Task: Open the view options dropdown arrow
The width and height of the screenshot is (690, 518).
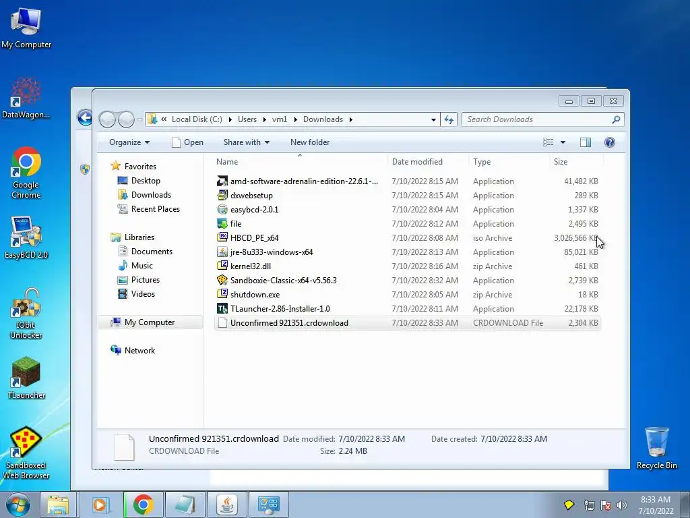Action: point(563,143)
